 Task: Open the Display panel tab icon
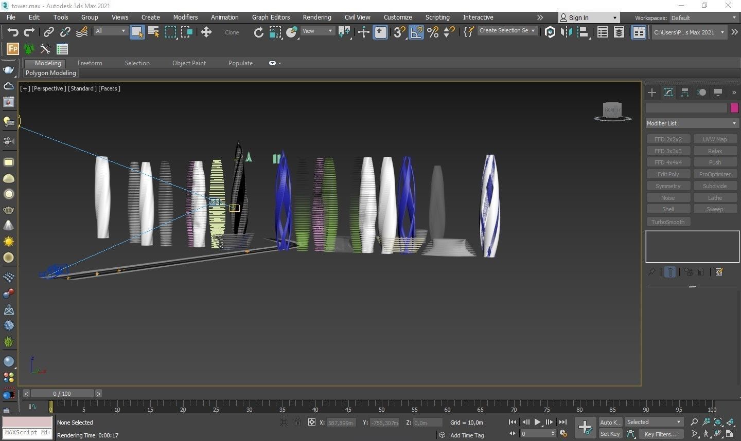point(718,93)
